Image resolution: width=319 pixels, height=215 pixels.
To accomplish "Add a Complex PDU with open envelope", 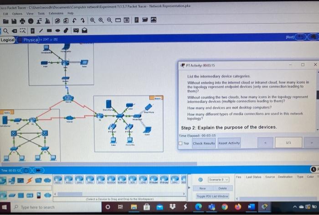I will point(84,31).
